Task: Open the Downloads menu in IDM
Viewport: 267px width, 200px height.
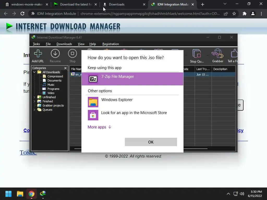Action: pyautogui.click(x=64, y=44)
